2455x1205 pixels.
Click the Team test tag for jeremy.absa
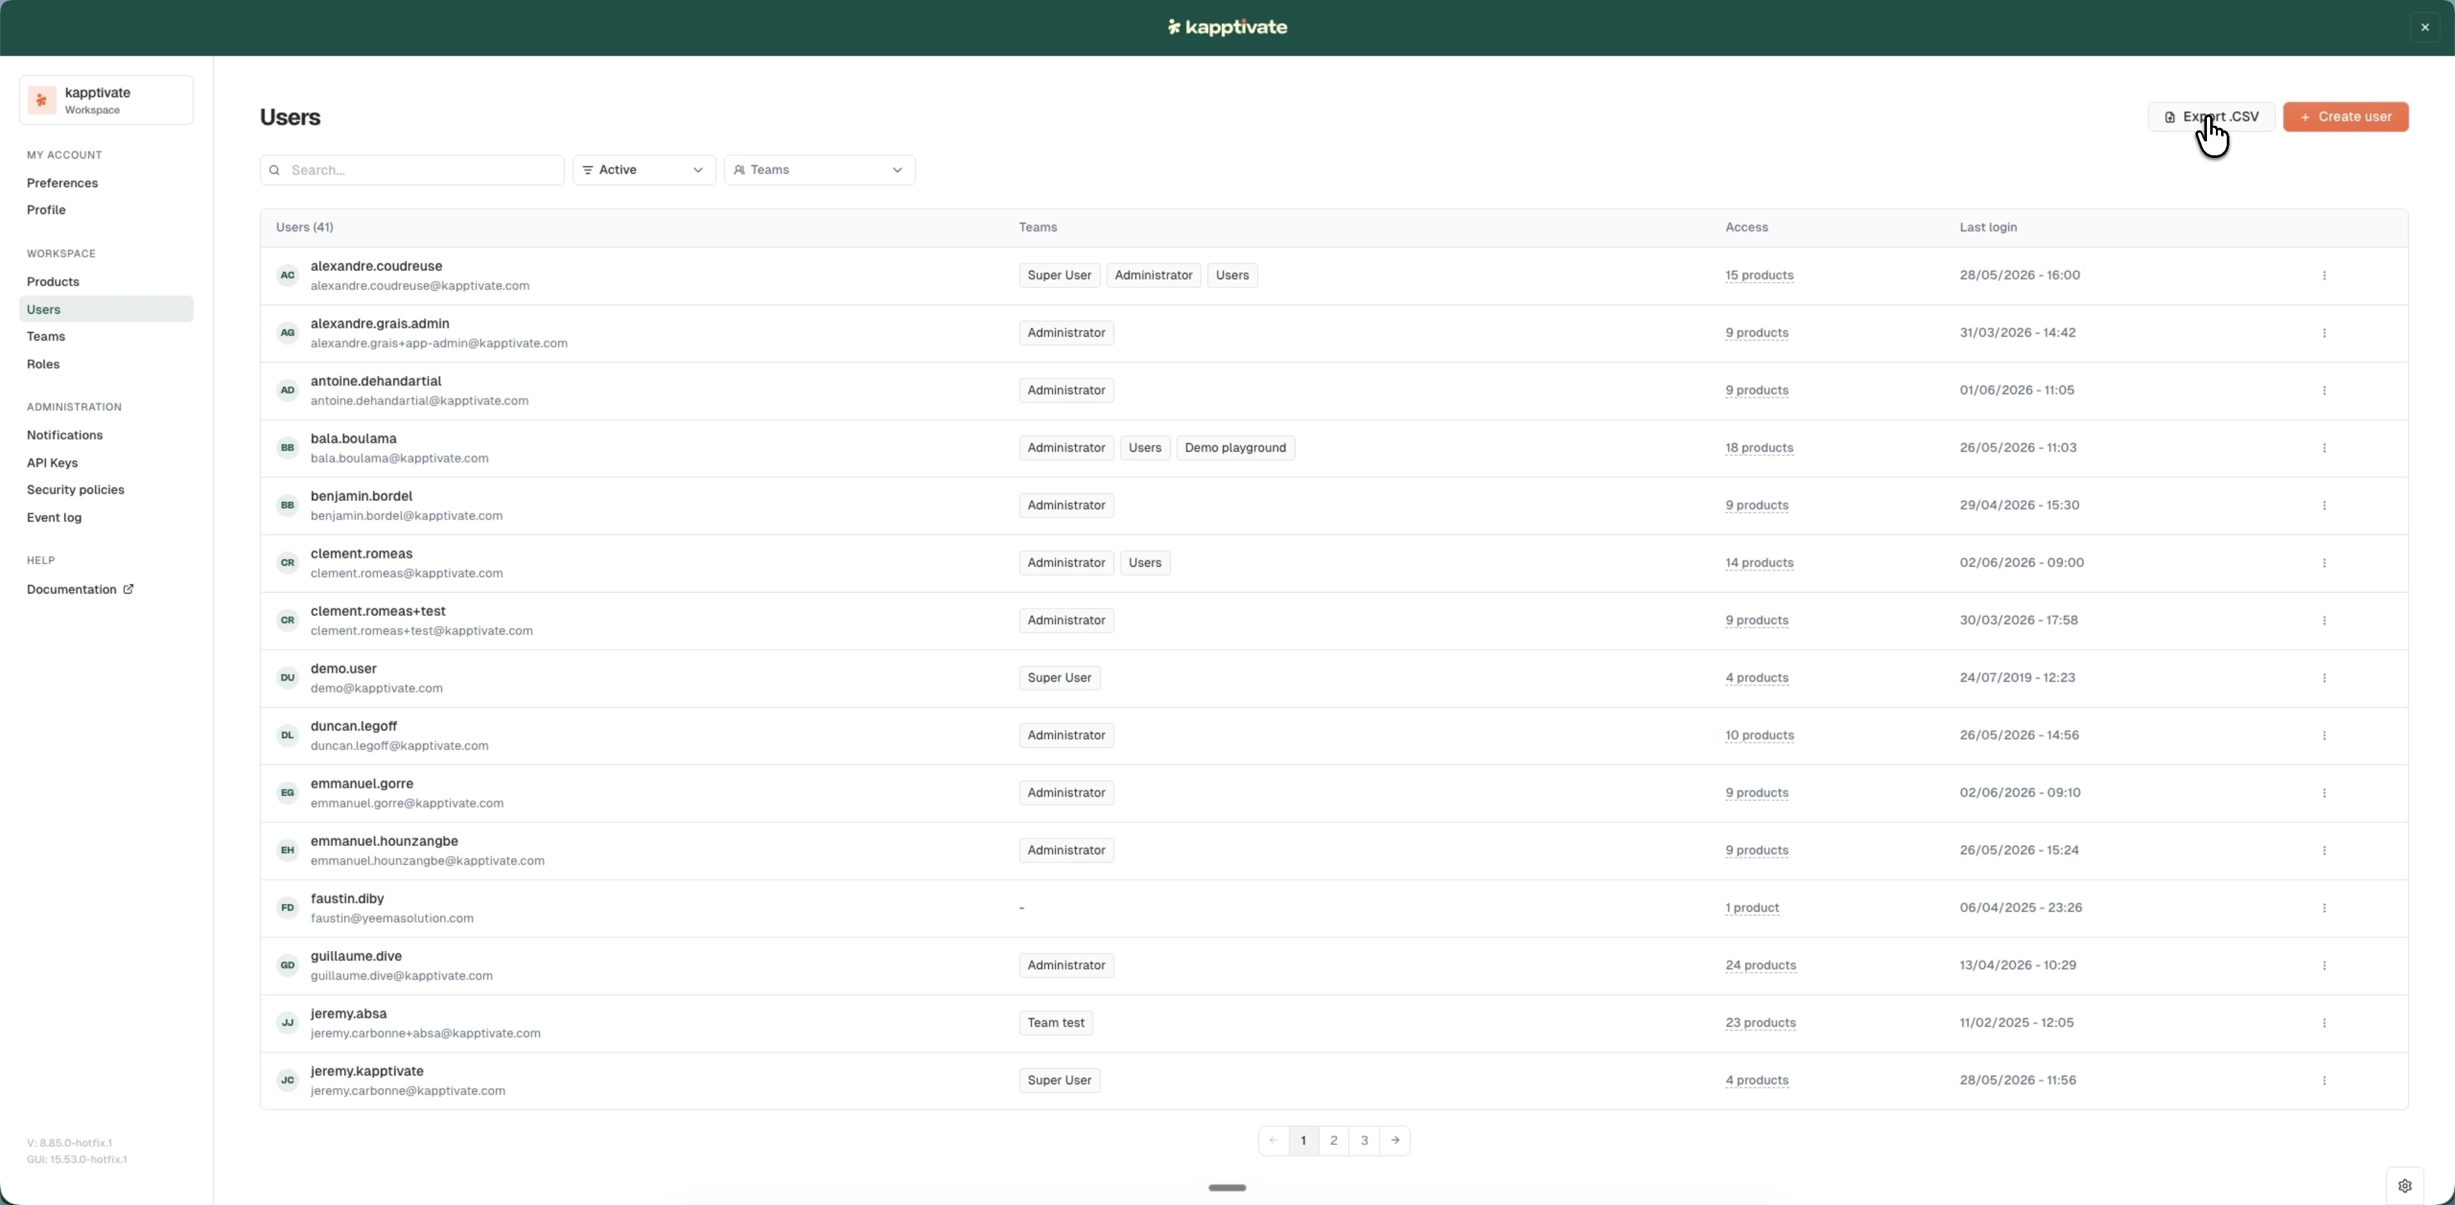click(1056, 1023)
